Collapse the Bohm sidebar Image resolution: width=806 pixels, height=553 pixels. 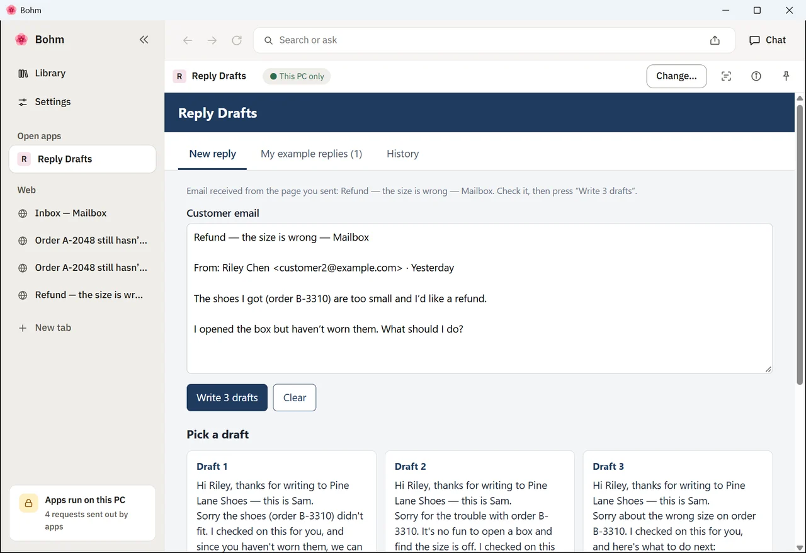(x=144, y=40)
